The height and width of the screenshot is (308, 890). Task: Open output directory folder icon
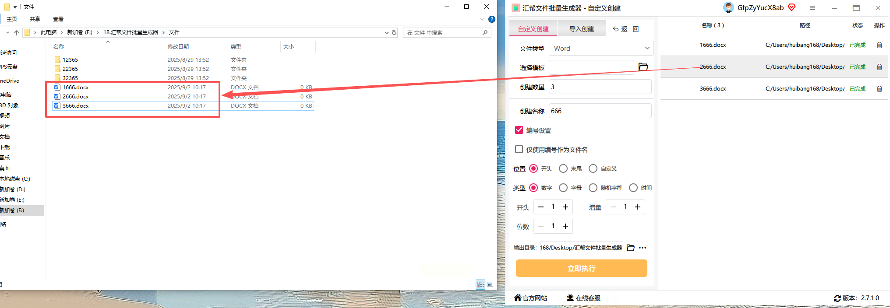pyautogui.click(x=630, y=248)
